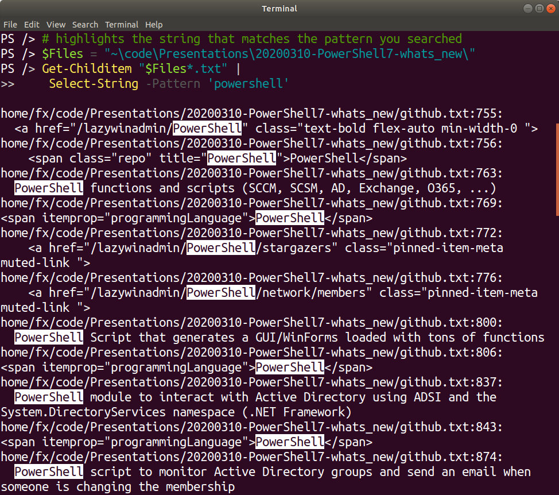Open the Edit menu
The height and width of the screenshot is (495, 559).
click(x=32, y=25)
